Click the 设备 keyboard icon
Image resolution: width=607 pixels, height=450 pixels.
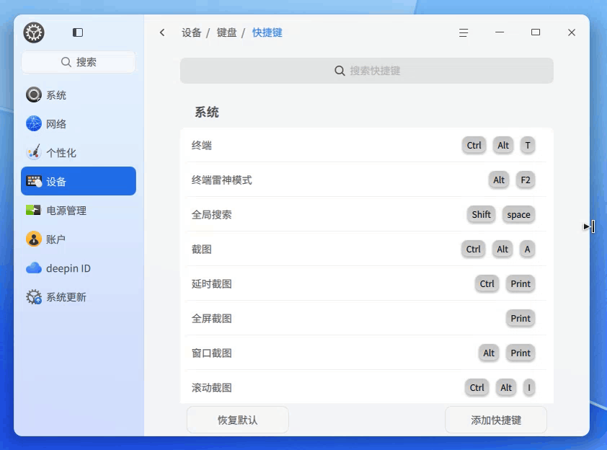34,181
